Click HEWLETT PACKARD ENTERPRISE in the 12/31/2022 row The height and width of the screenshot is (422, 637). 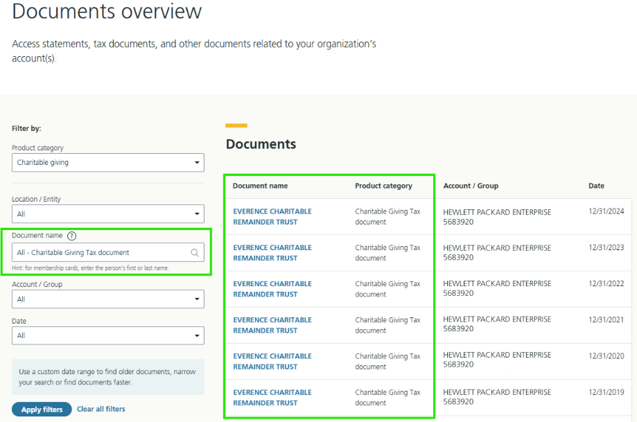(x=497, y=283)
